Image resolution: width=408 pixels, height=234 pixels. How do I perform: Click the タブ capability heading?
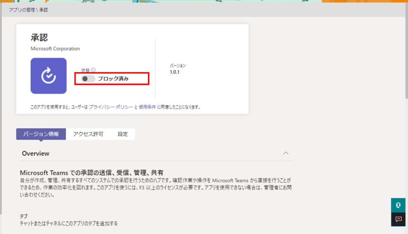pos(24,216)
